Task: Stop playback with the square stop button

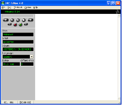Action: 24,20
